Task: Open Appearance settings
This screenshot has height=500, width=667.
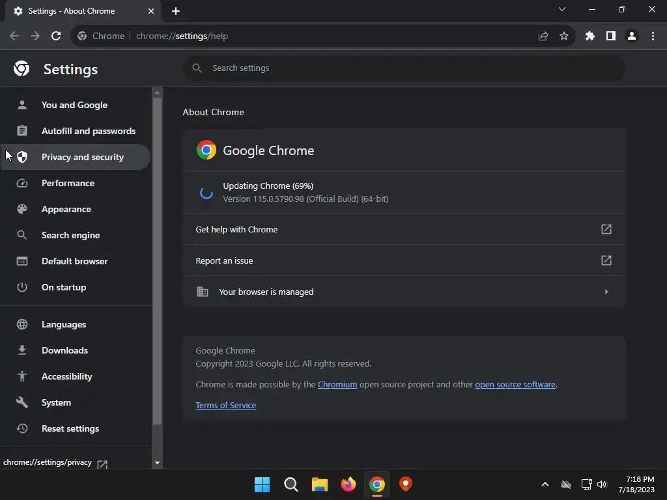Action: (76, 209)
